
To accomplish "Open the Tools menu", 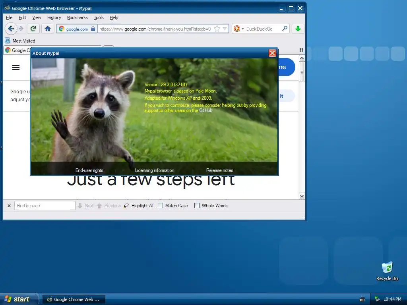I will click(x=99, y=17).
